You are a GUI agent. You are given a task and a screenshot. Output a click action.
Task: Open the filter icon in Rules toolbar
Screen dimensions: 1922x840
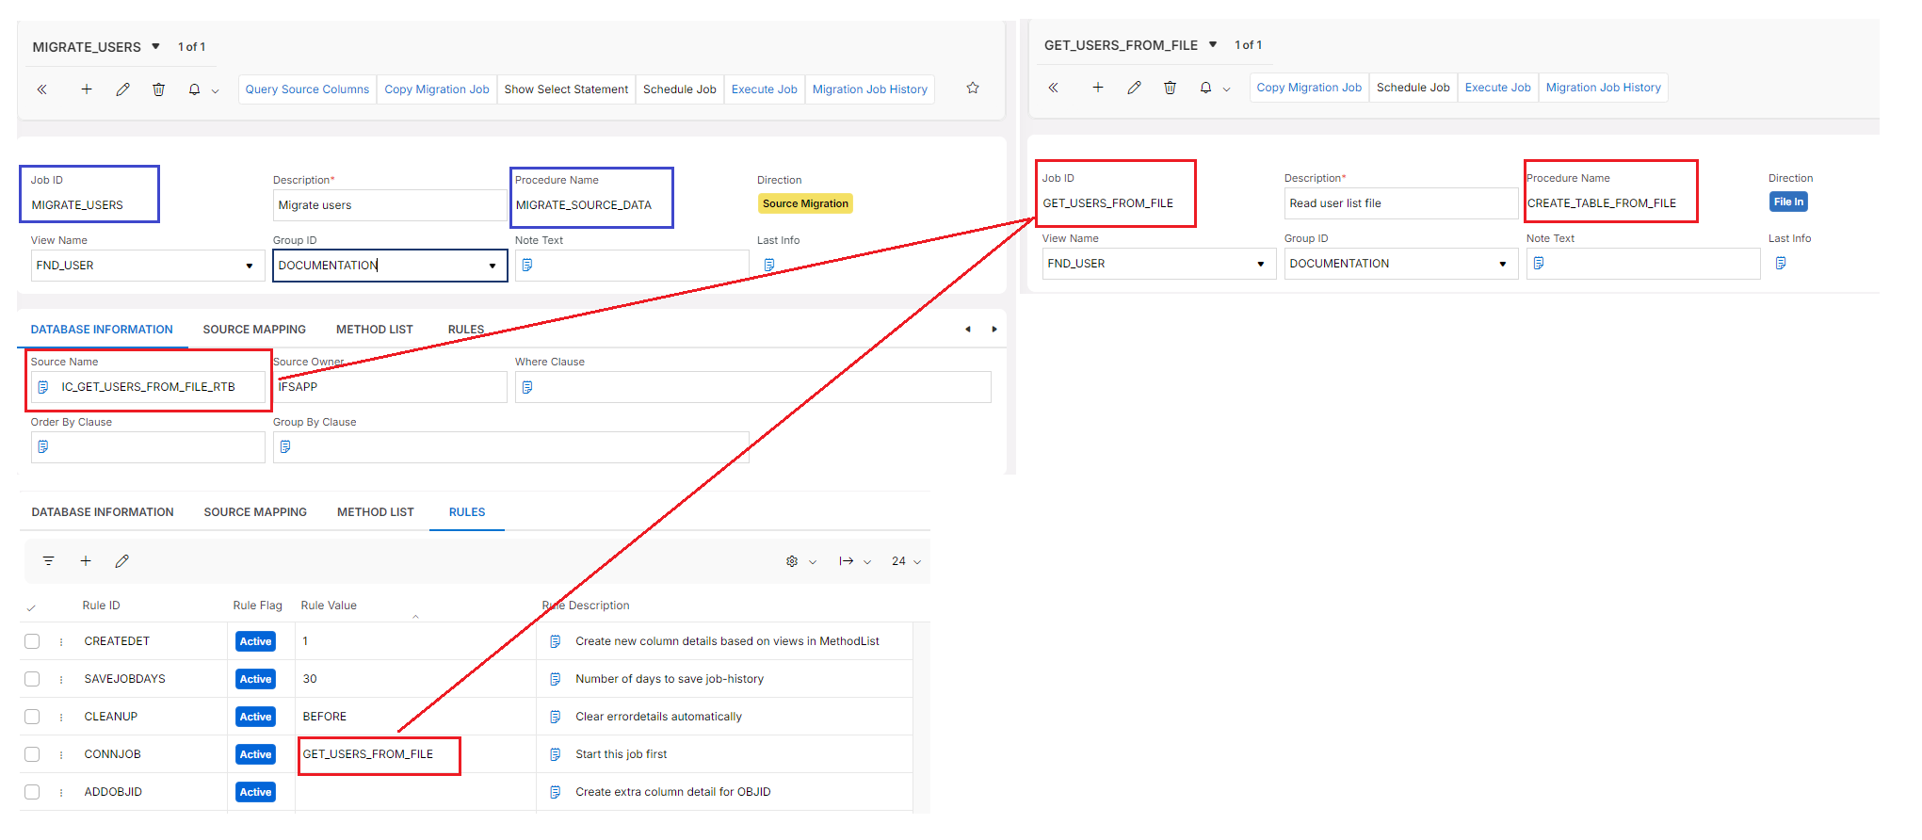[x=48, y=561]
